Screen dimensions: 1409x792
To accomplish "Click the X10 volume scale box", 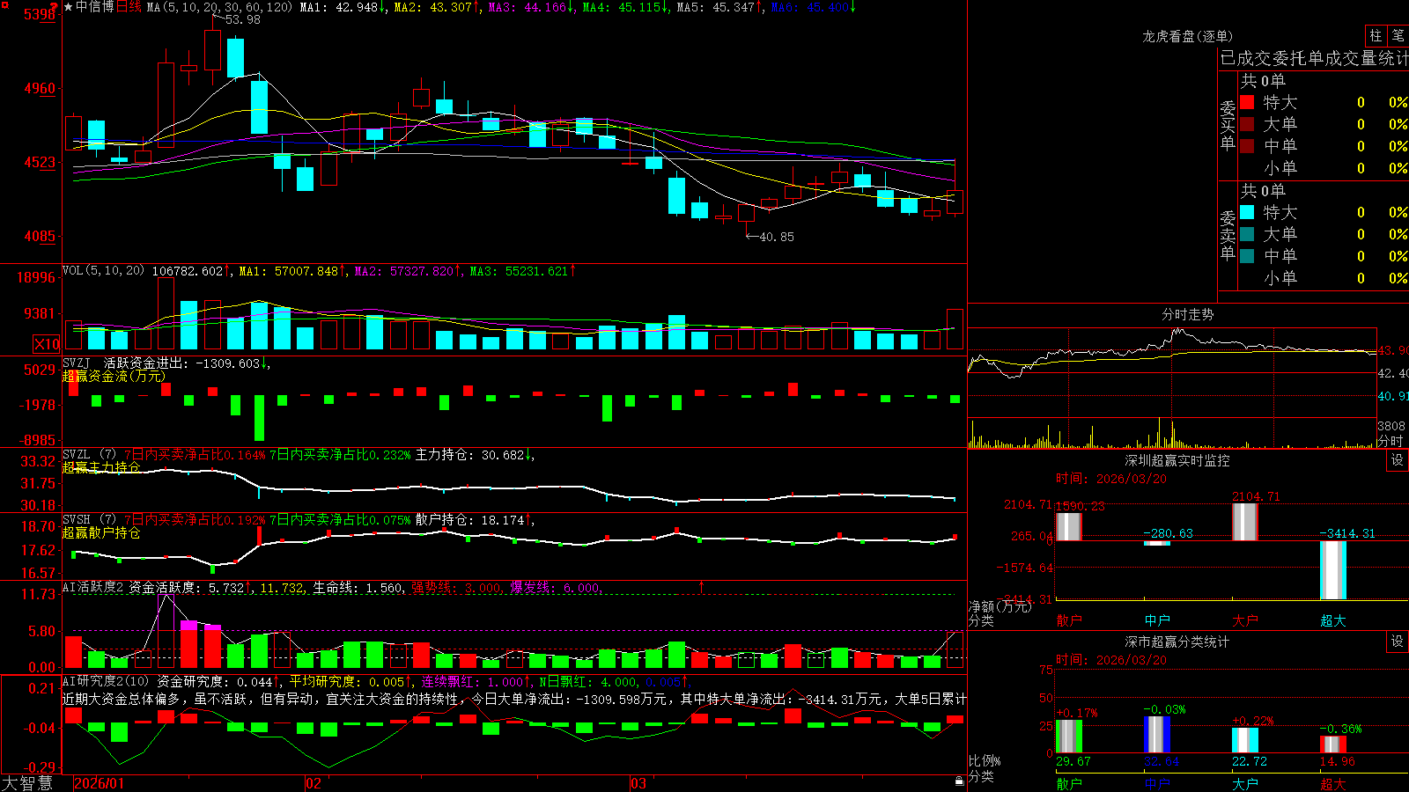I will click(47, 344).
